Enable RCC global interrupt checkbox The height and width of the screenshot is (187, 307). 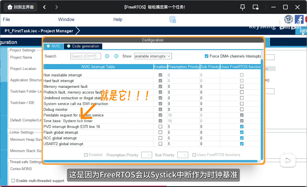click(160, 138)
